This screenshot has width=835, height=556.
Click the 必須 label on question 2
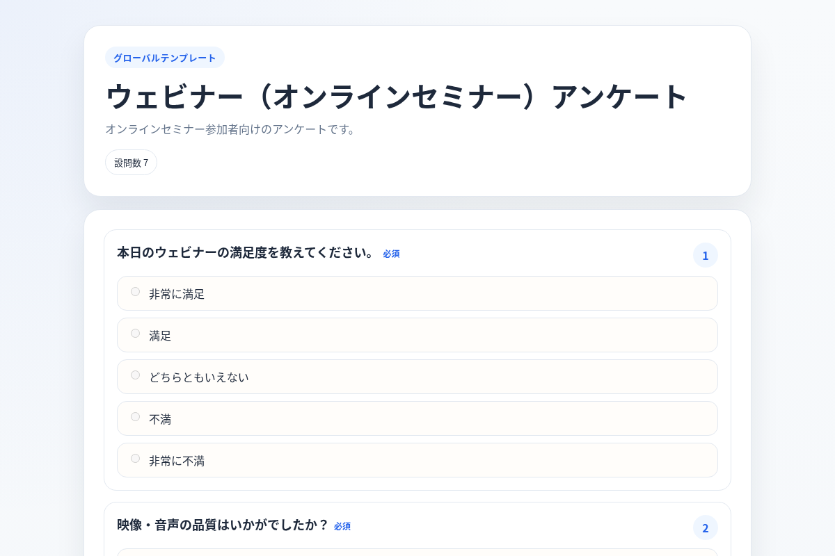[342, 526]
